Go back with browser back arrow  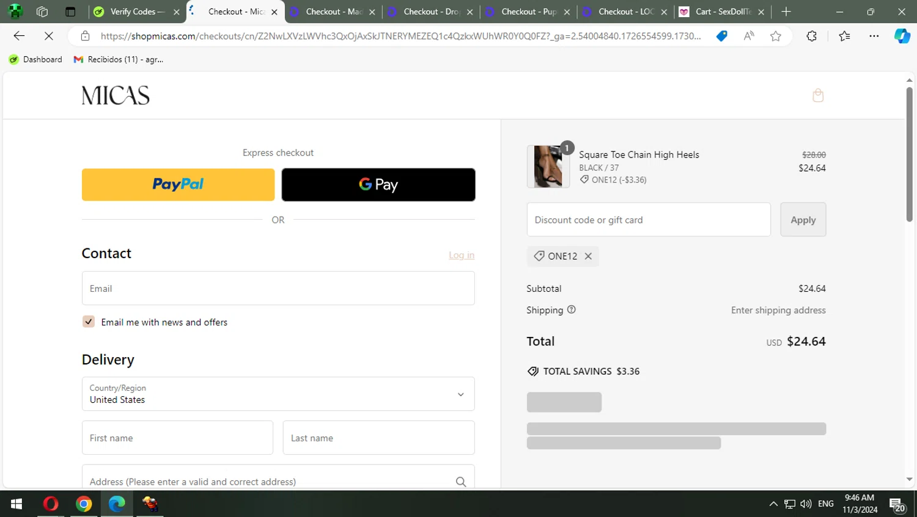(x=19, y=36)
